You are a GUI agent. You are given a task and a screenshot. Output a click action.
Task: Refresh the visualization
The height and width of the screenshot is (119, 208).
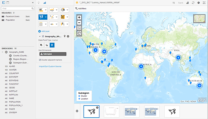[193, 3]
